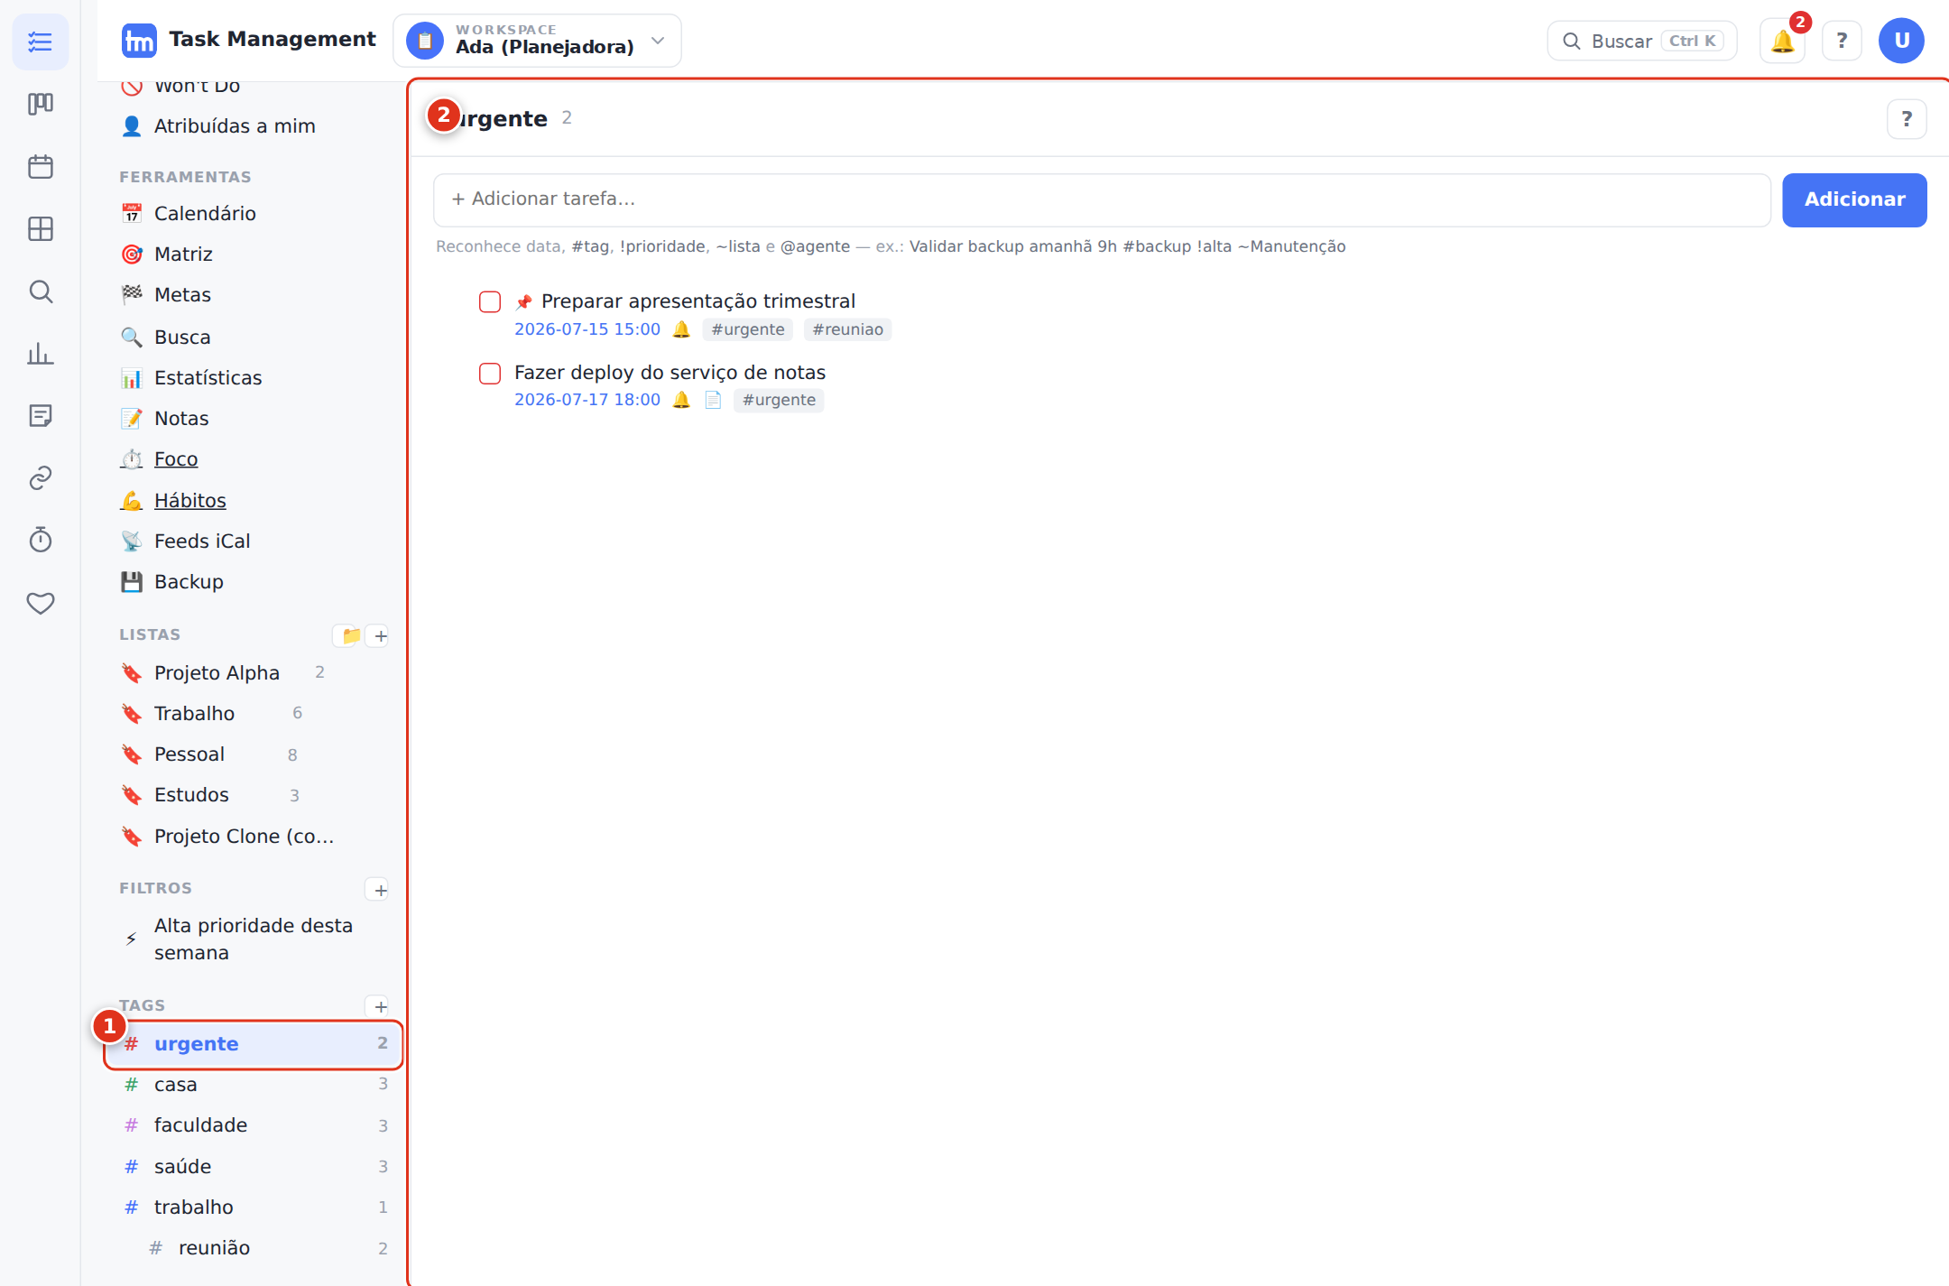The width and height of the screenshot is (1949, 1286).
Task: Select the trabalho tag
Action: (253, 1207)
